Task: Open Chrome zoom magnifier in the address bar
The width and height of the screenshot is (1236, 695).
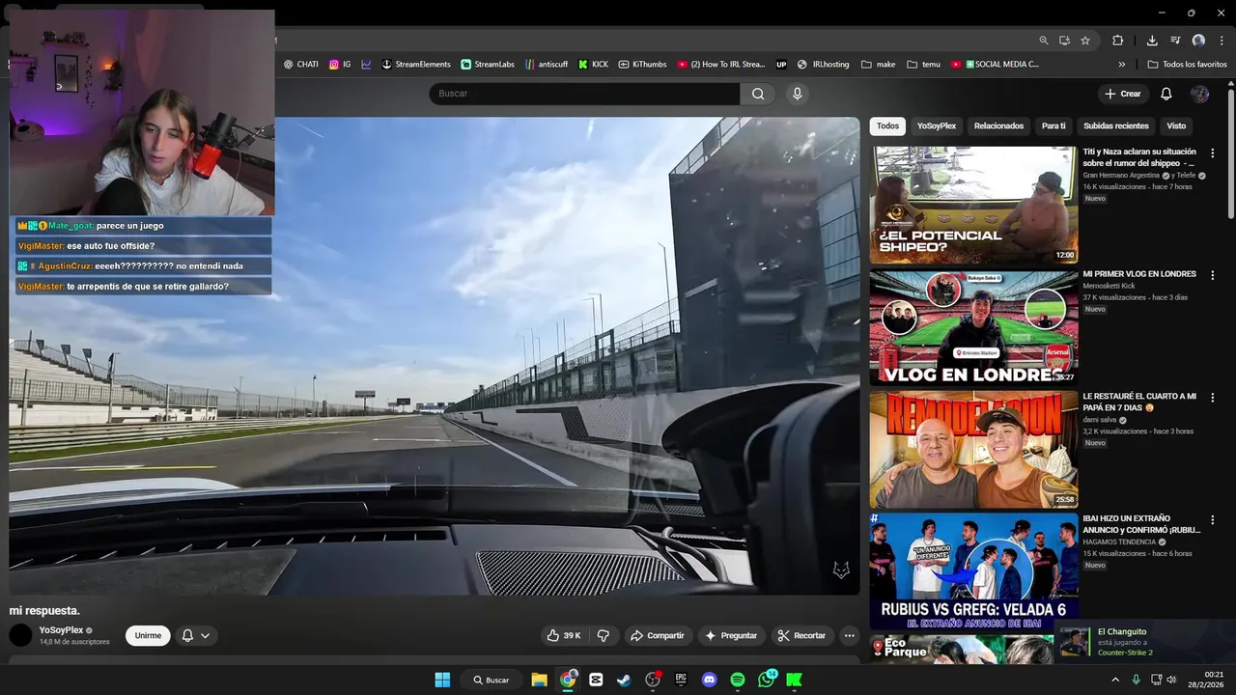Action: (1043, 41)
